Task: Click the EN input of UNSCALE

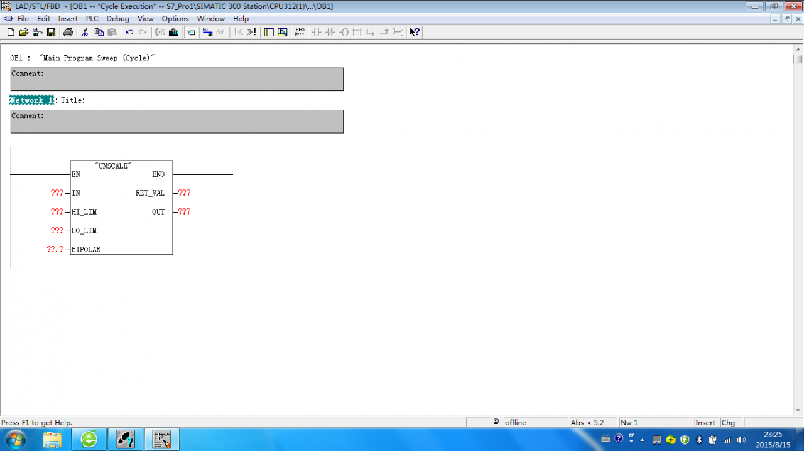Action: (x=76, y=174)
